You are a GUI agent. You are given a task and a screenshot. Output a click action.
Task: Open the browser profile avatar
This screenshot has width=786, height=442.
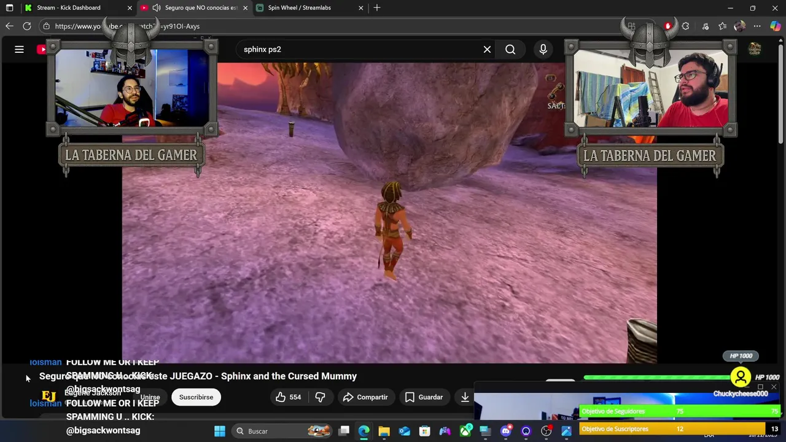(739, 26)
